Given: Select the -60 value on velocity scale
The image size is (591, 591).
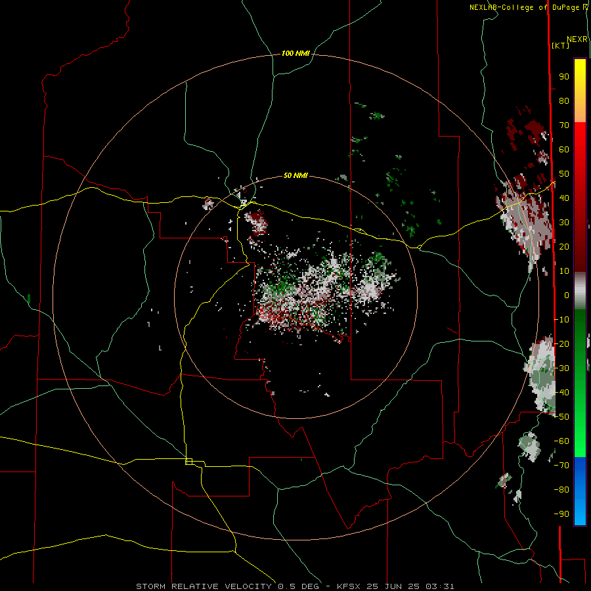Looking at the screenshot, I should pyautogui.click(x=561, y=441).
